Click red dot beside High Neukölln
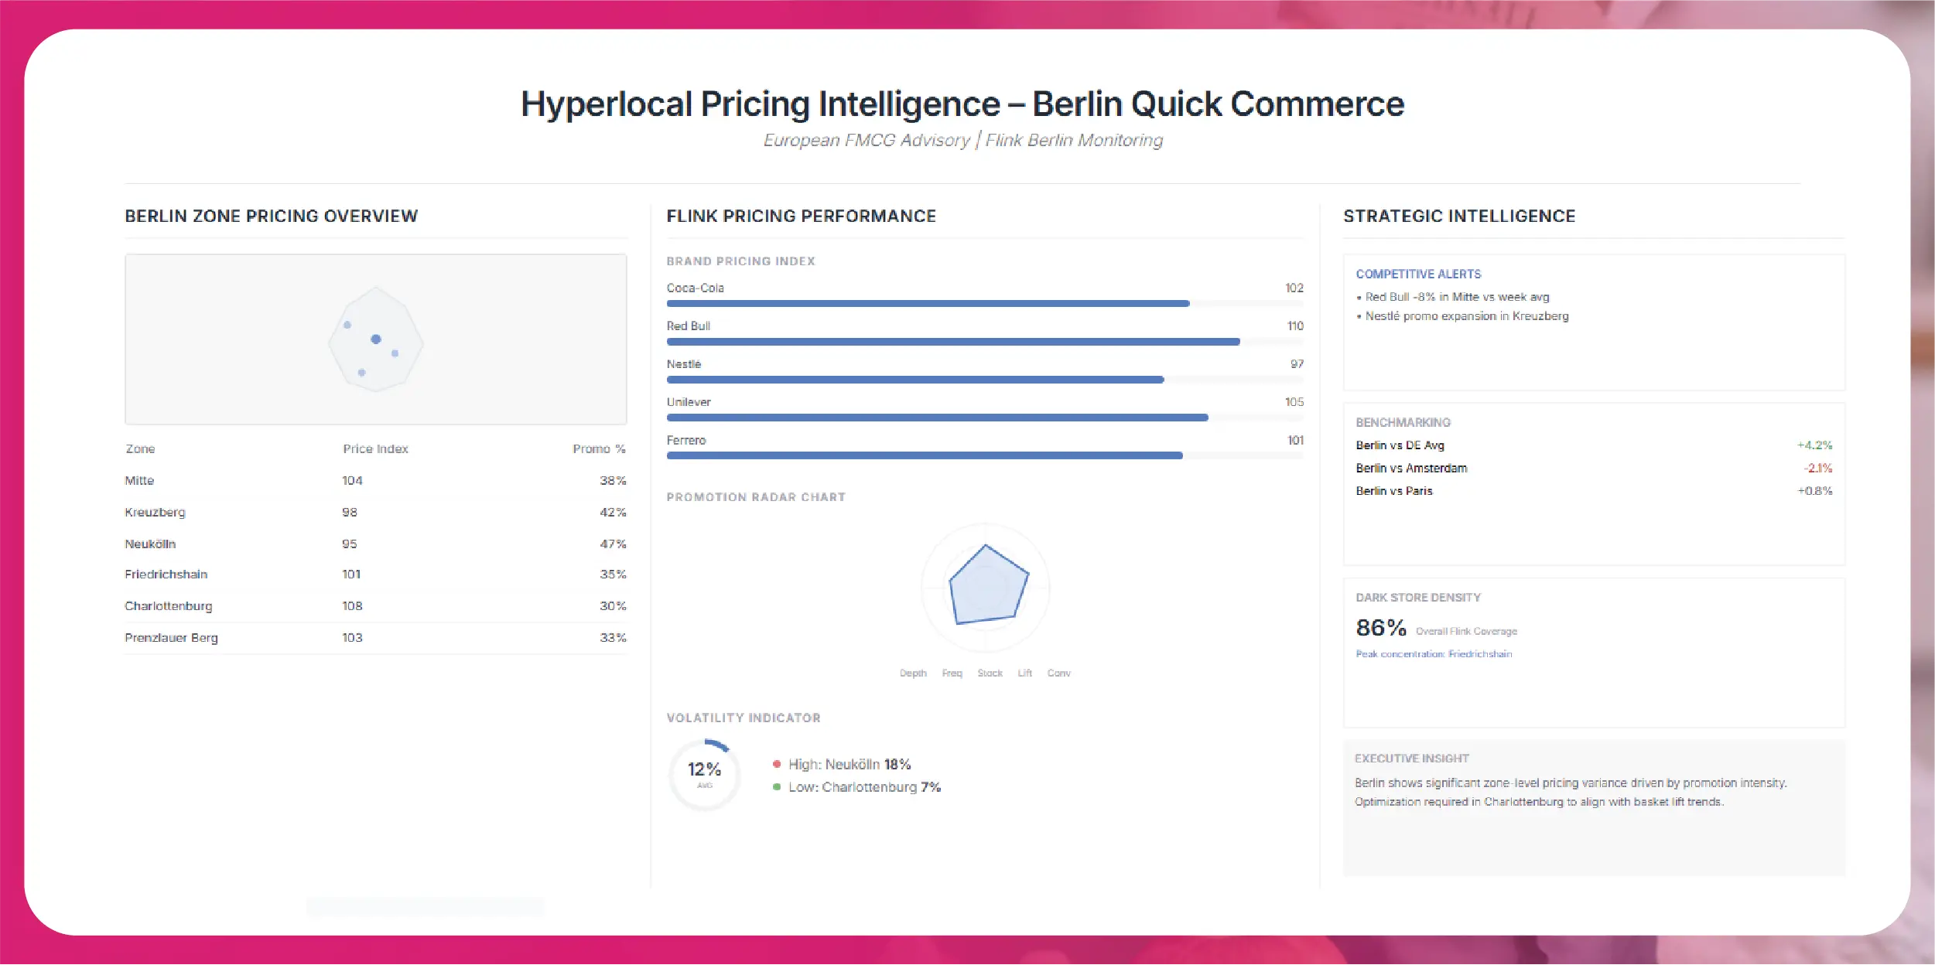Viewport: 1935px width, 965px height. pos(776,764)
